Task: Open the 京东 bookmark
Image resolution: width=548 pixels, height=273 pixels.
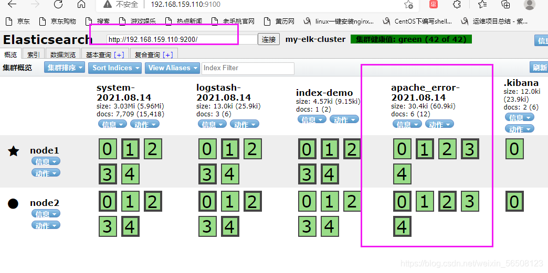Action: 18,21
